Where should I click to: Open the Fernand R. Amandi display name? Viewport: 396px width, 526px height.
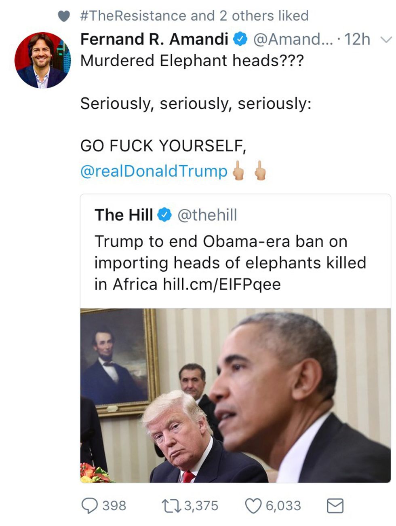[x=154, y=39]
